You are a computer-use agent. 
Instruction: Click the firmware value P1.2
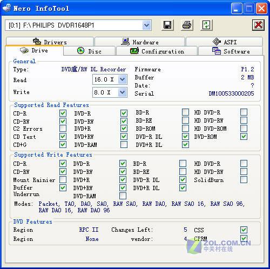click(x=247, y=69)
